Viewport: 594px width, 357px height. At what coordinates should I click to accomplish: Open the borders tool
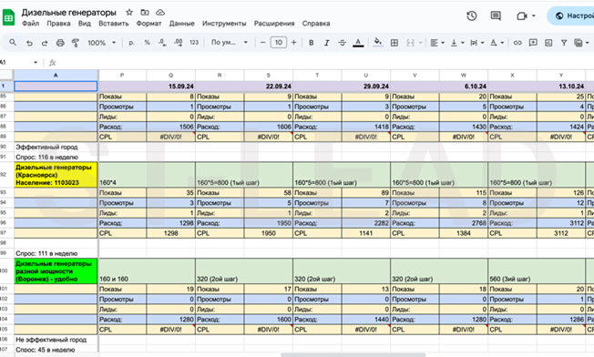point(394,43)
